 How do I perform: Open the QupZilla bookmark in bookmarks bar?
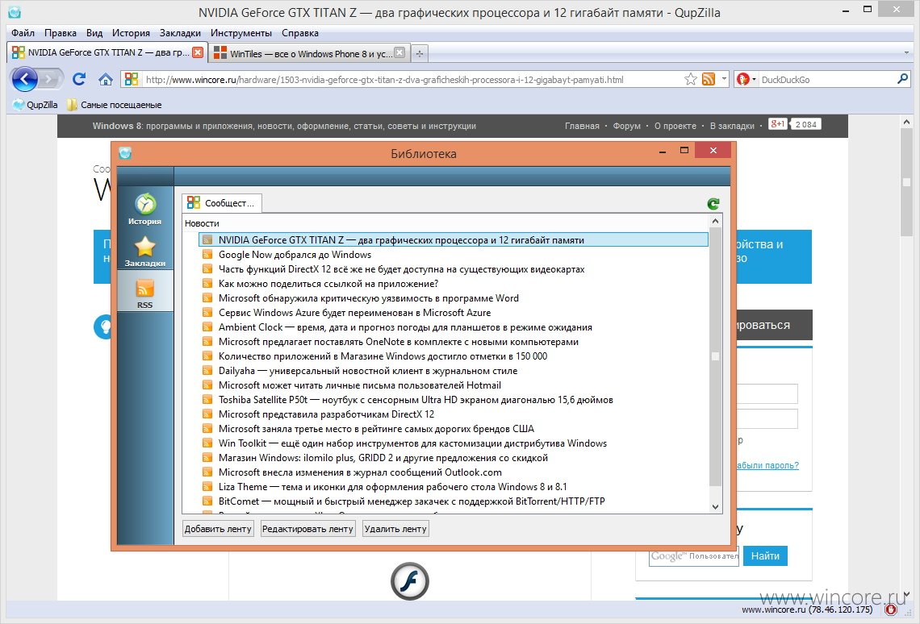pos(36,105)
